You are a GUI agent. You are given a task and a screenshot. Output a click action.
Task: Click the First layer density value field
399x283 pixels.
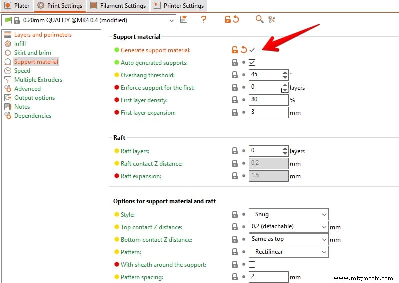[268, 100]
